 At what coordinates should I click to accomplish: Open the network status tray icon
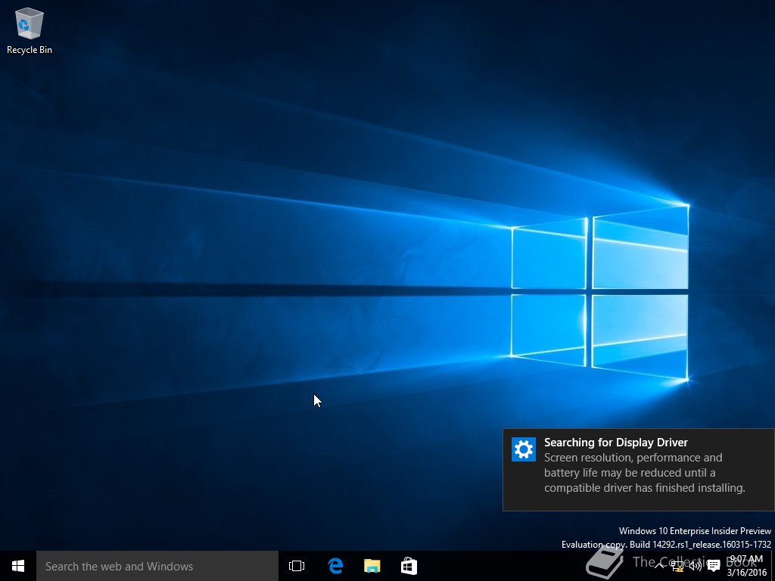pos(677,566)
